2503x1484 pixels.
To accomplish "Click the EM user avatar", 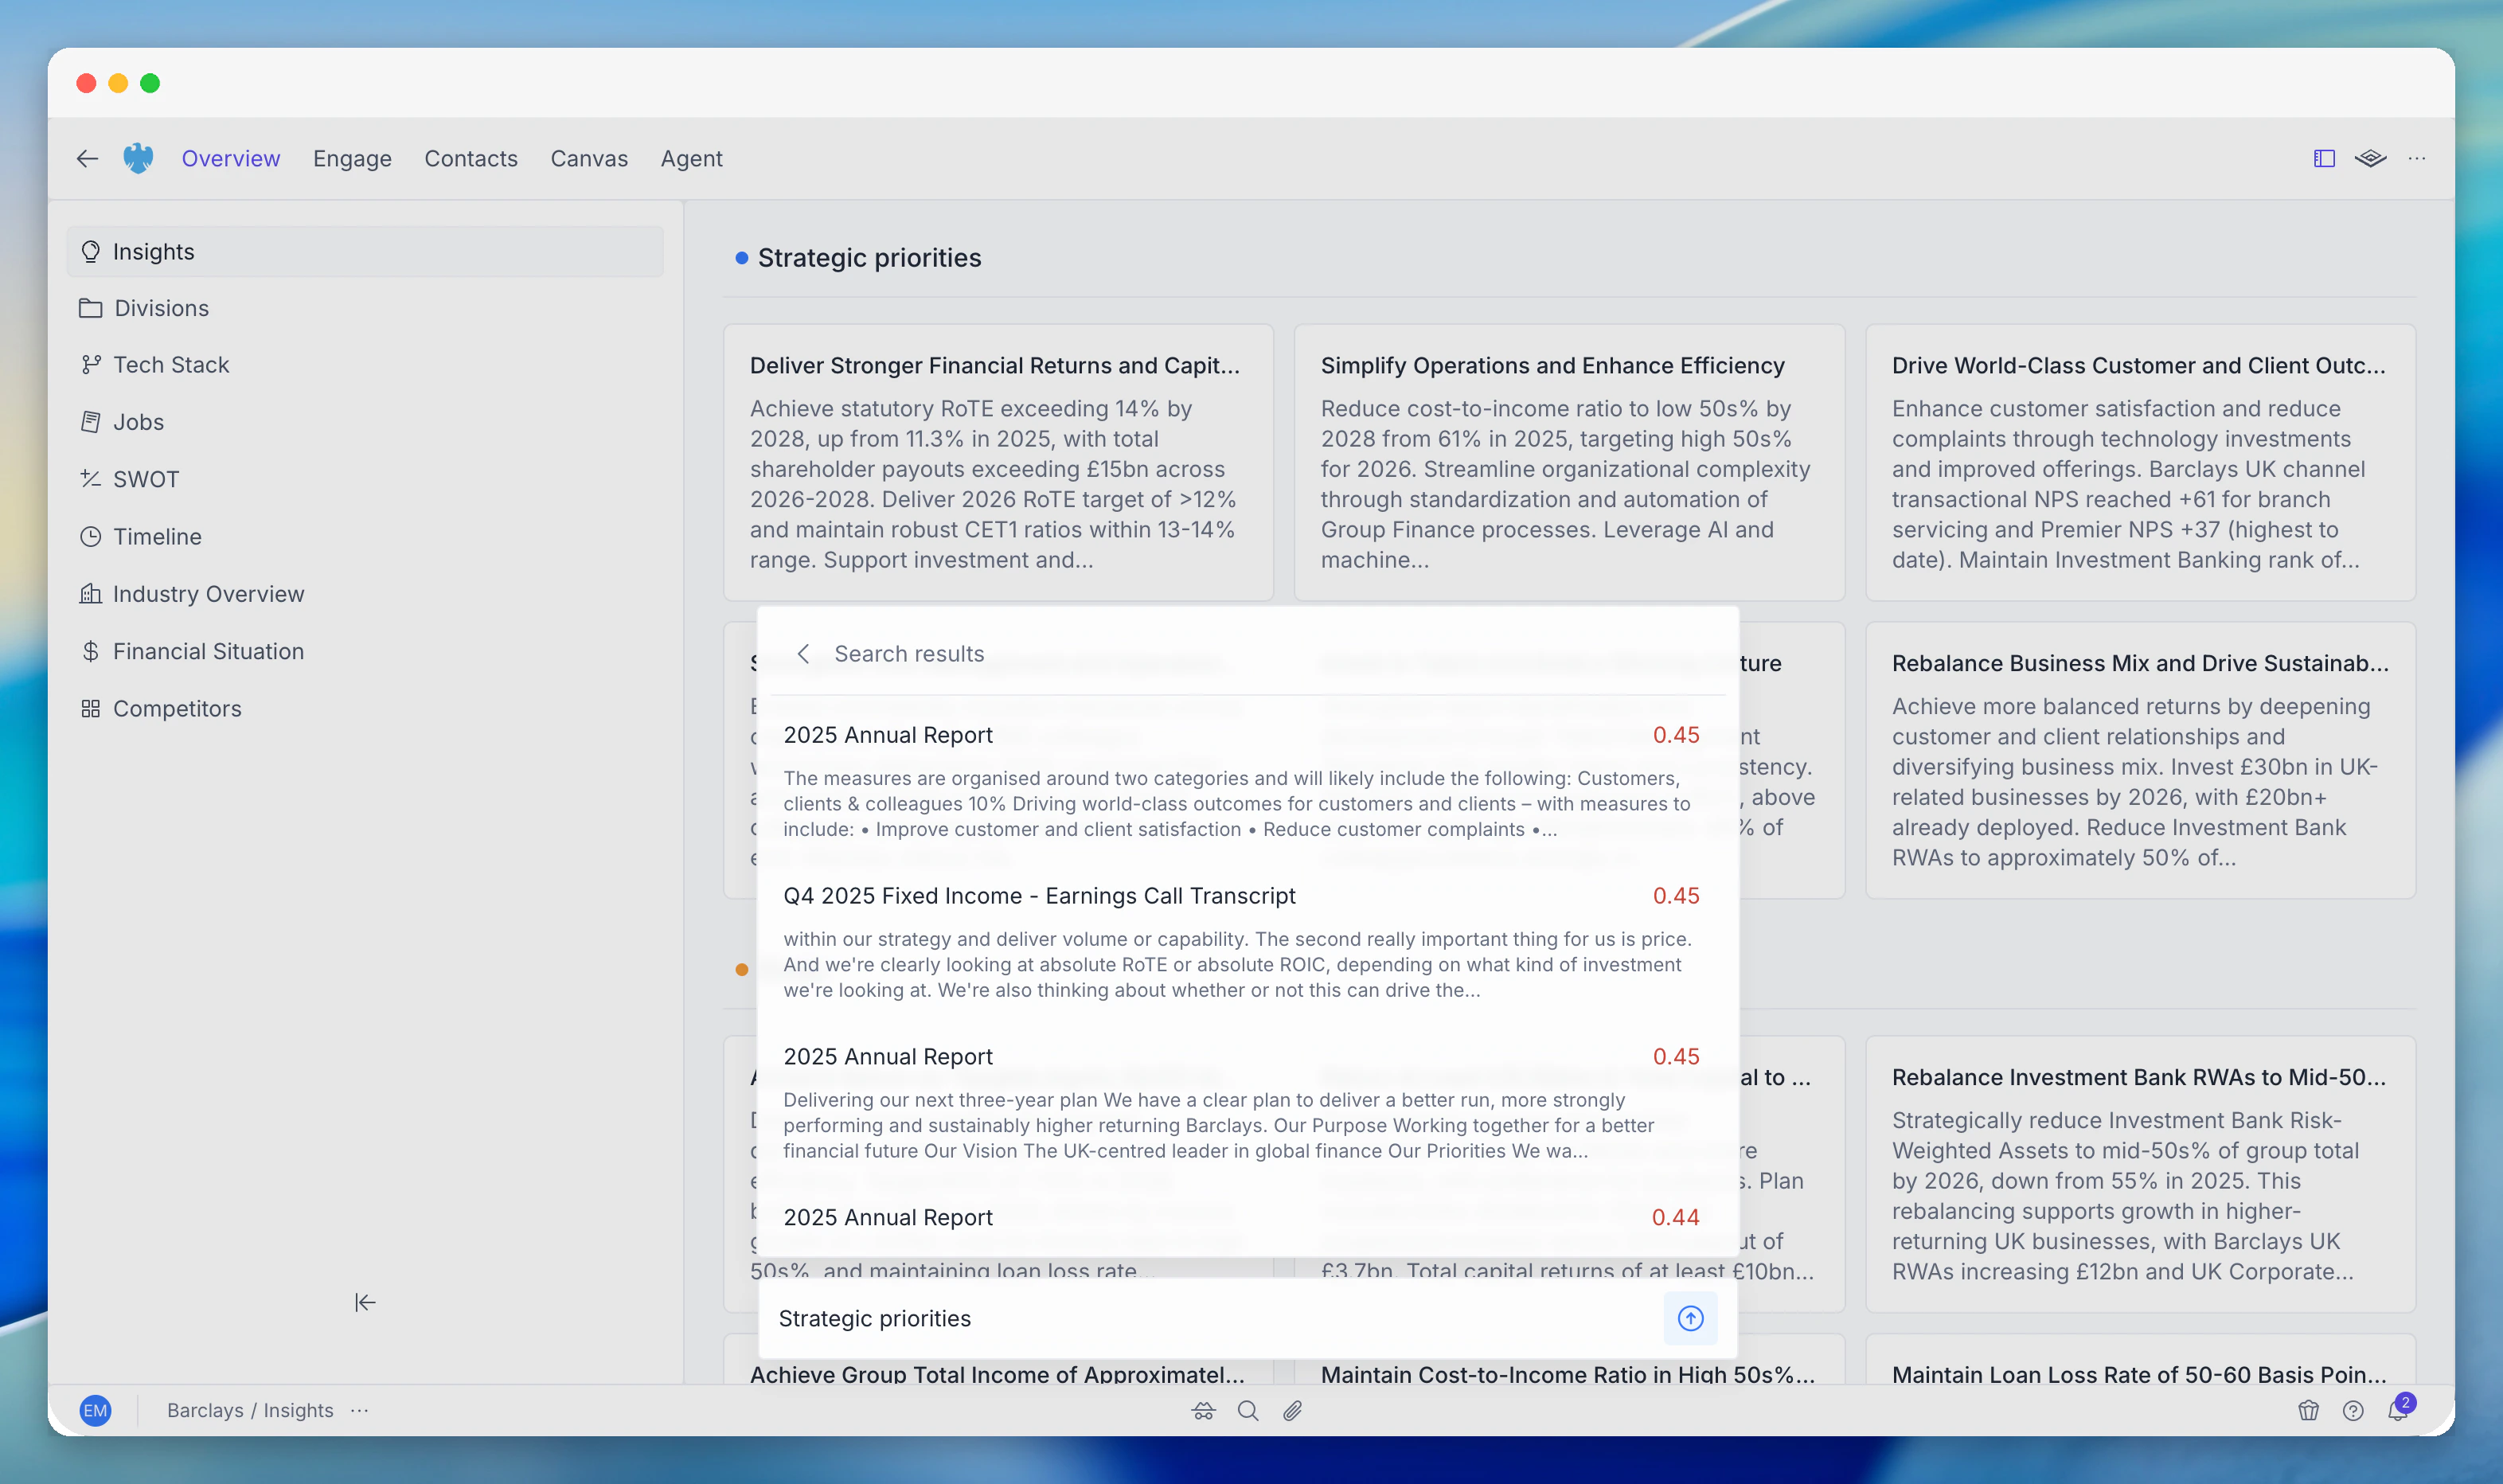I will click(95, 1410).
